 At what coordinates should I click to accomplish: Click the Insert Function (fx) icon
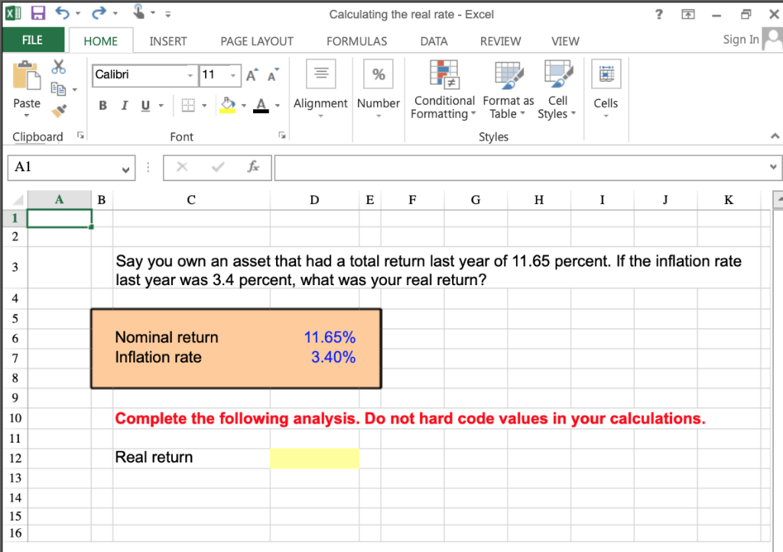254,167
